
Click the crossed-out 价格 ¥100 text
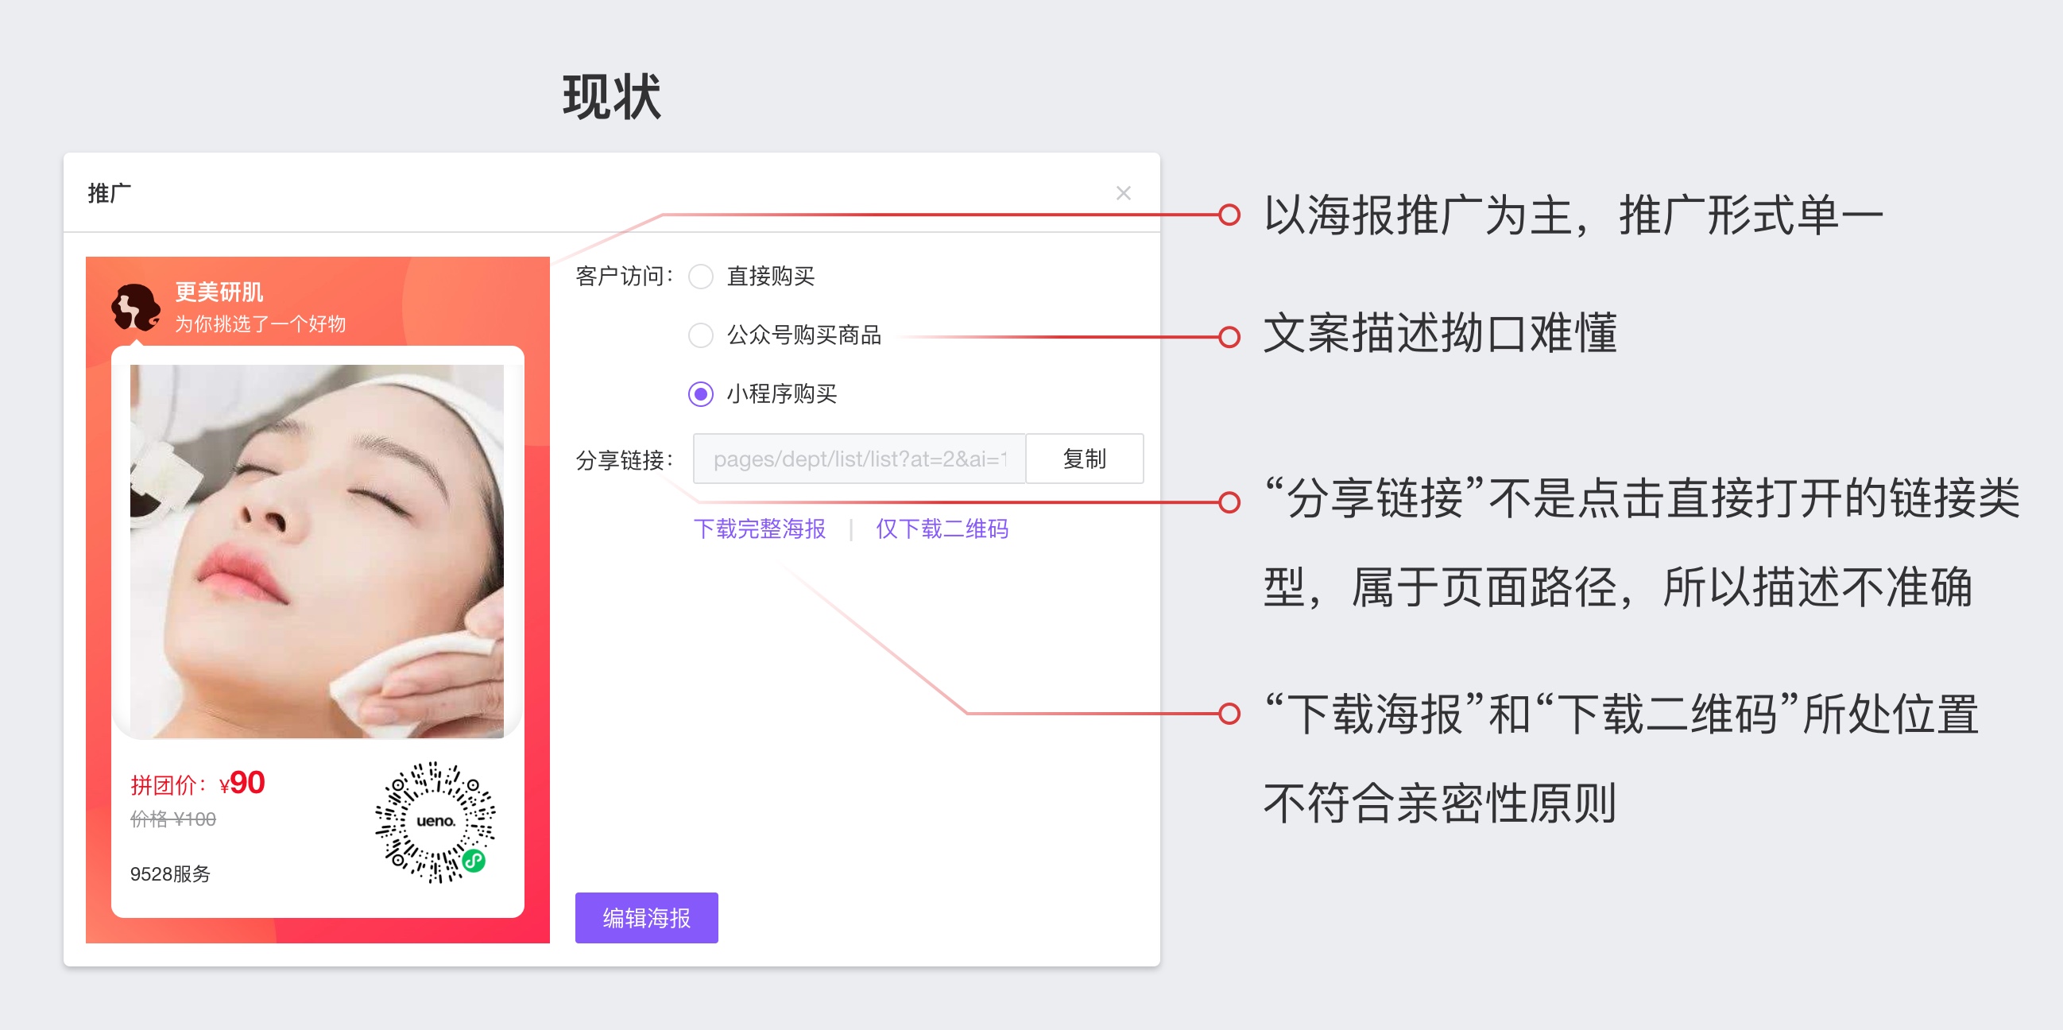coord(173,819)
